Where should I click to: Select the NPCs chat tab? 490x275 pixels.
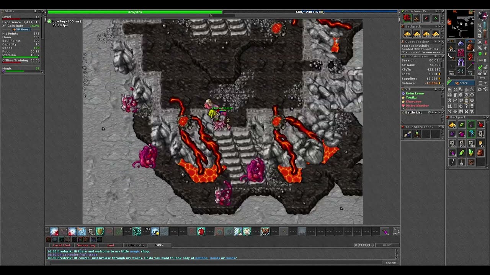coord(160,245)
